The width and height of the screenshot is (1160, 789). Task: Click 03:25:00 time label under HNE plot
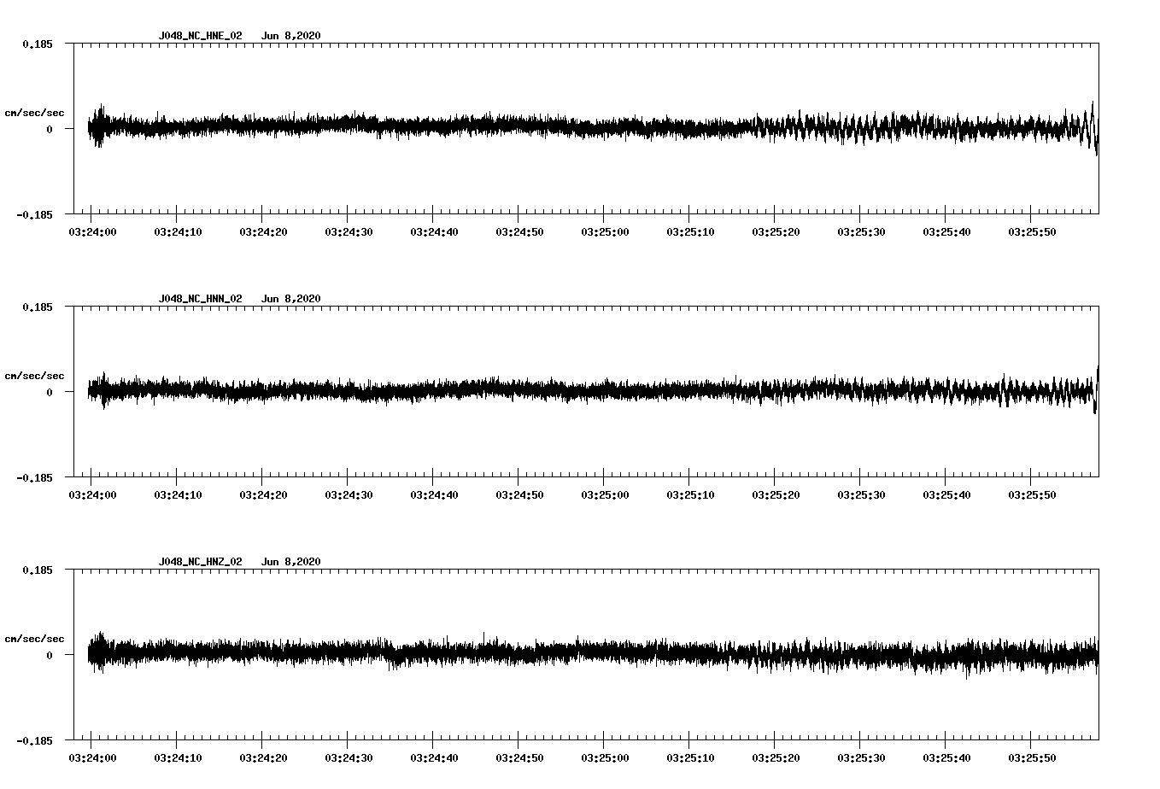(604, 231)
